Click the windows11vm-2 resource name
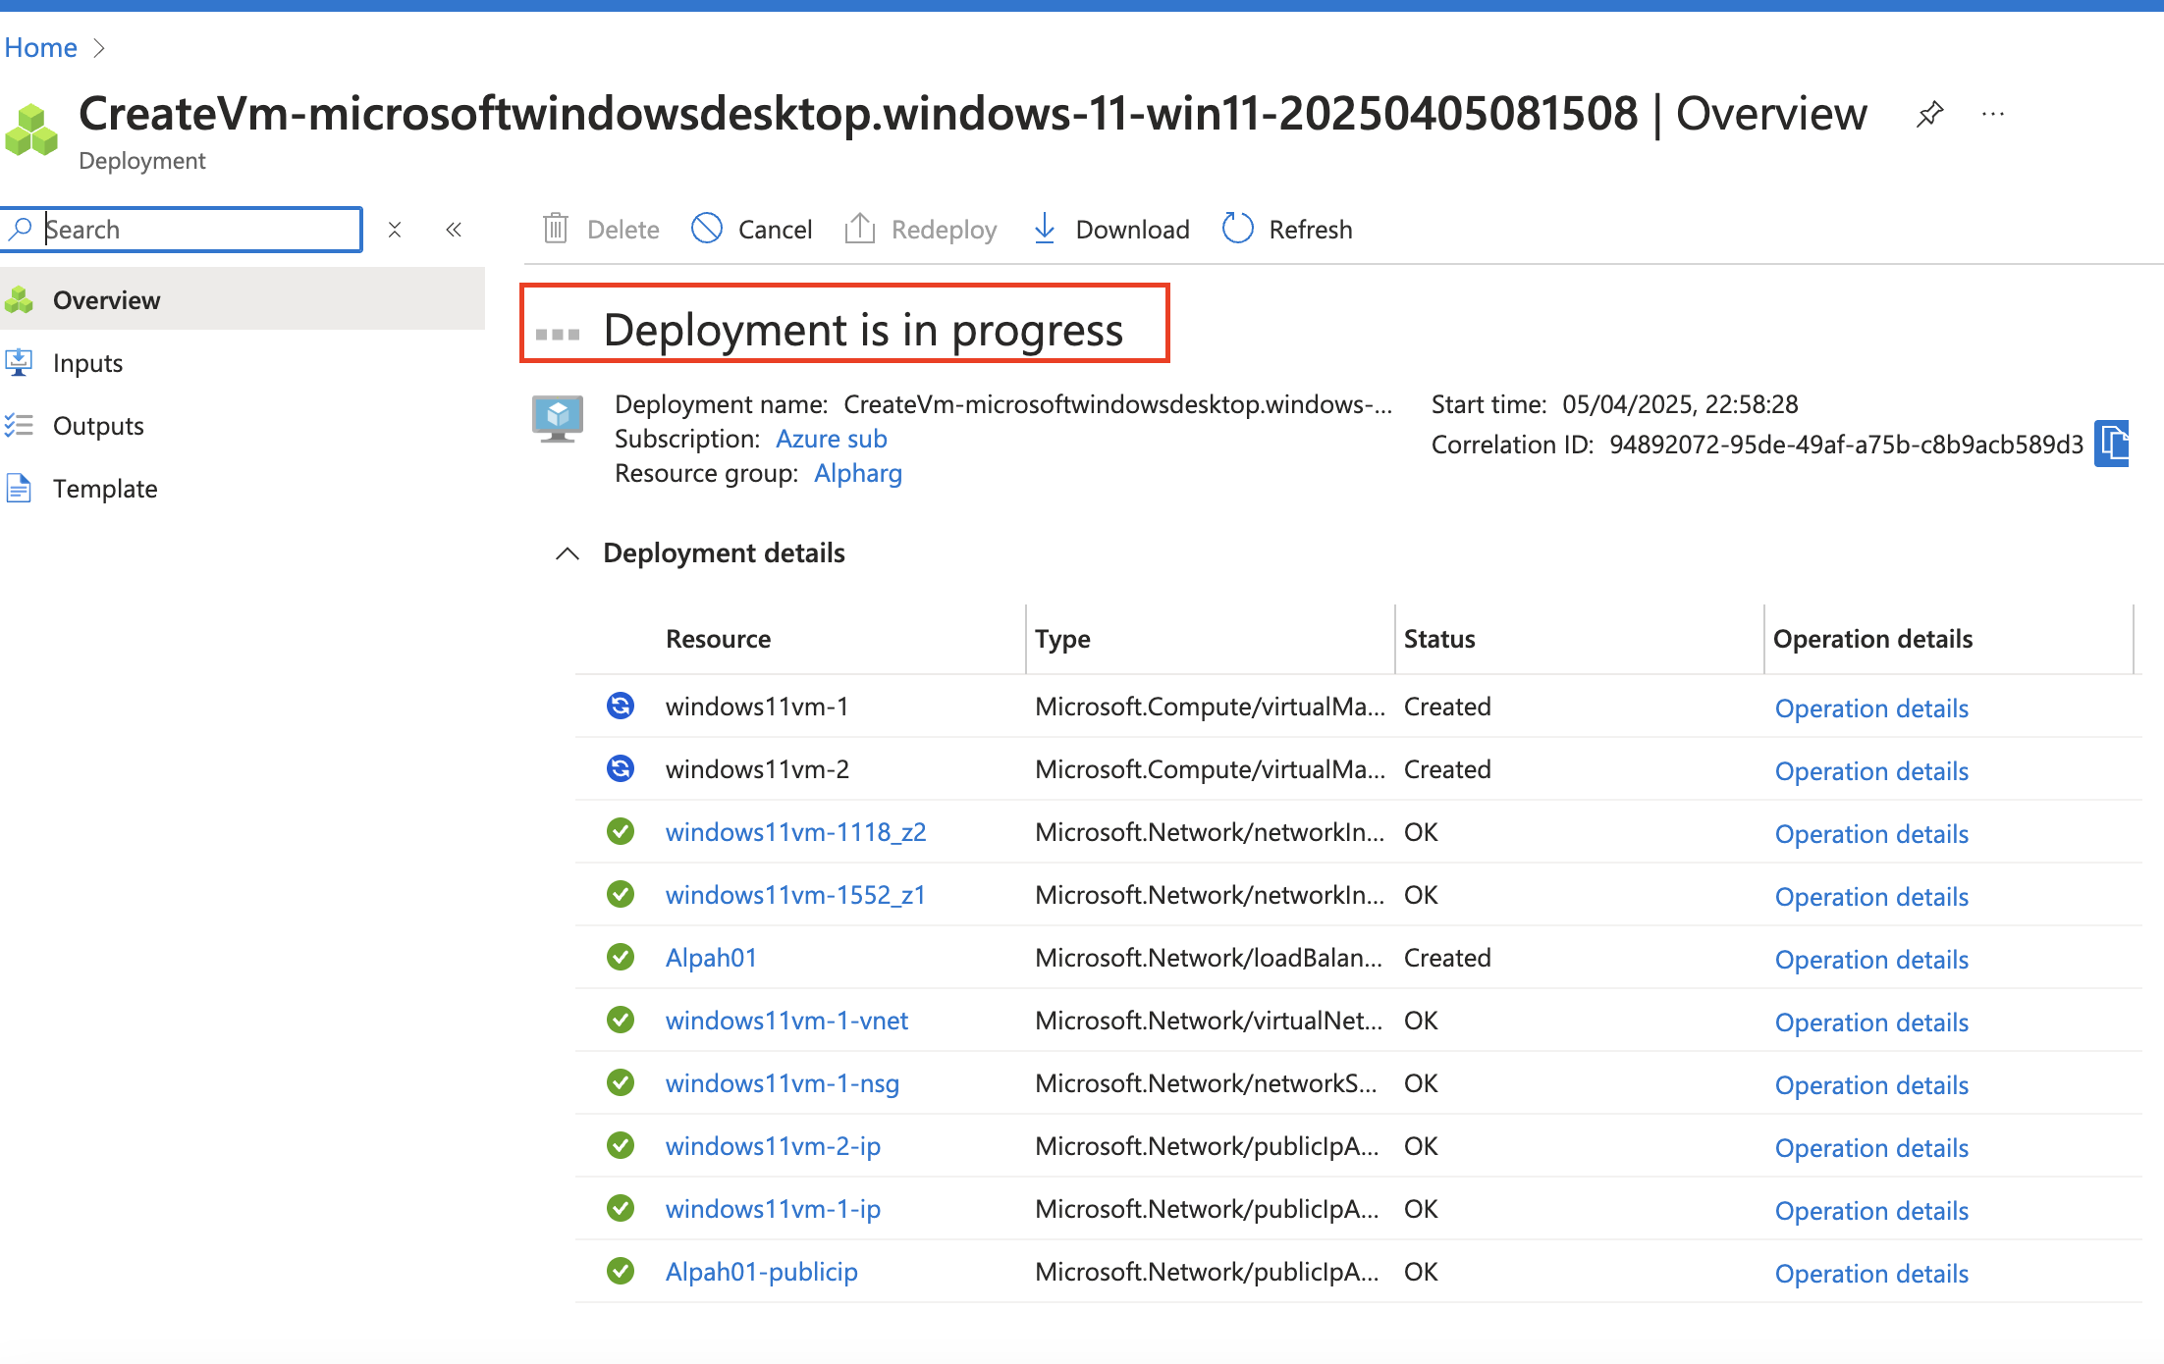Viewport: 2164px width, 1364px height. (757, 769)
